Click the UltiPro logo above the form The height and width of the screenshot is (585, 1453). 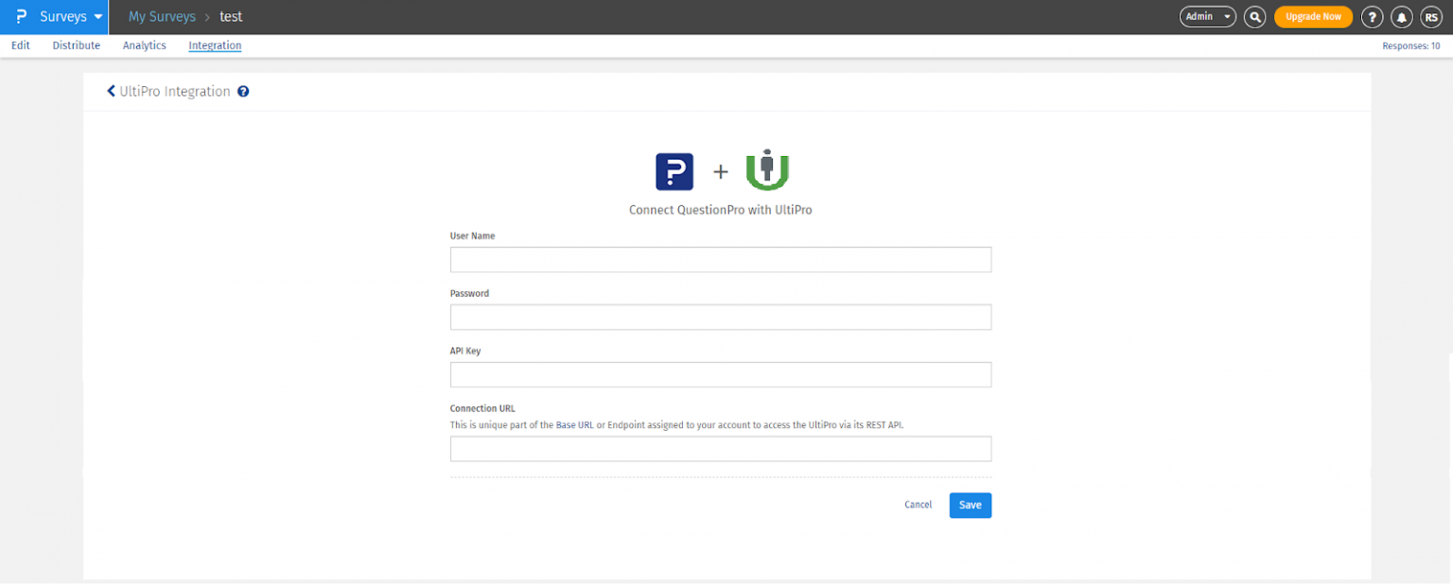766,172
